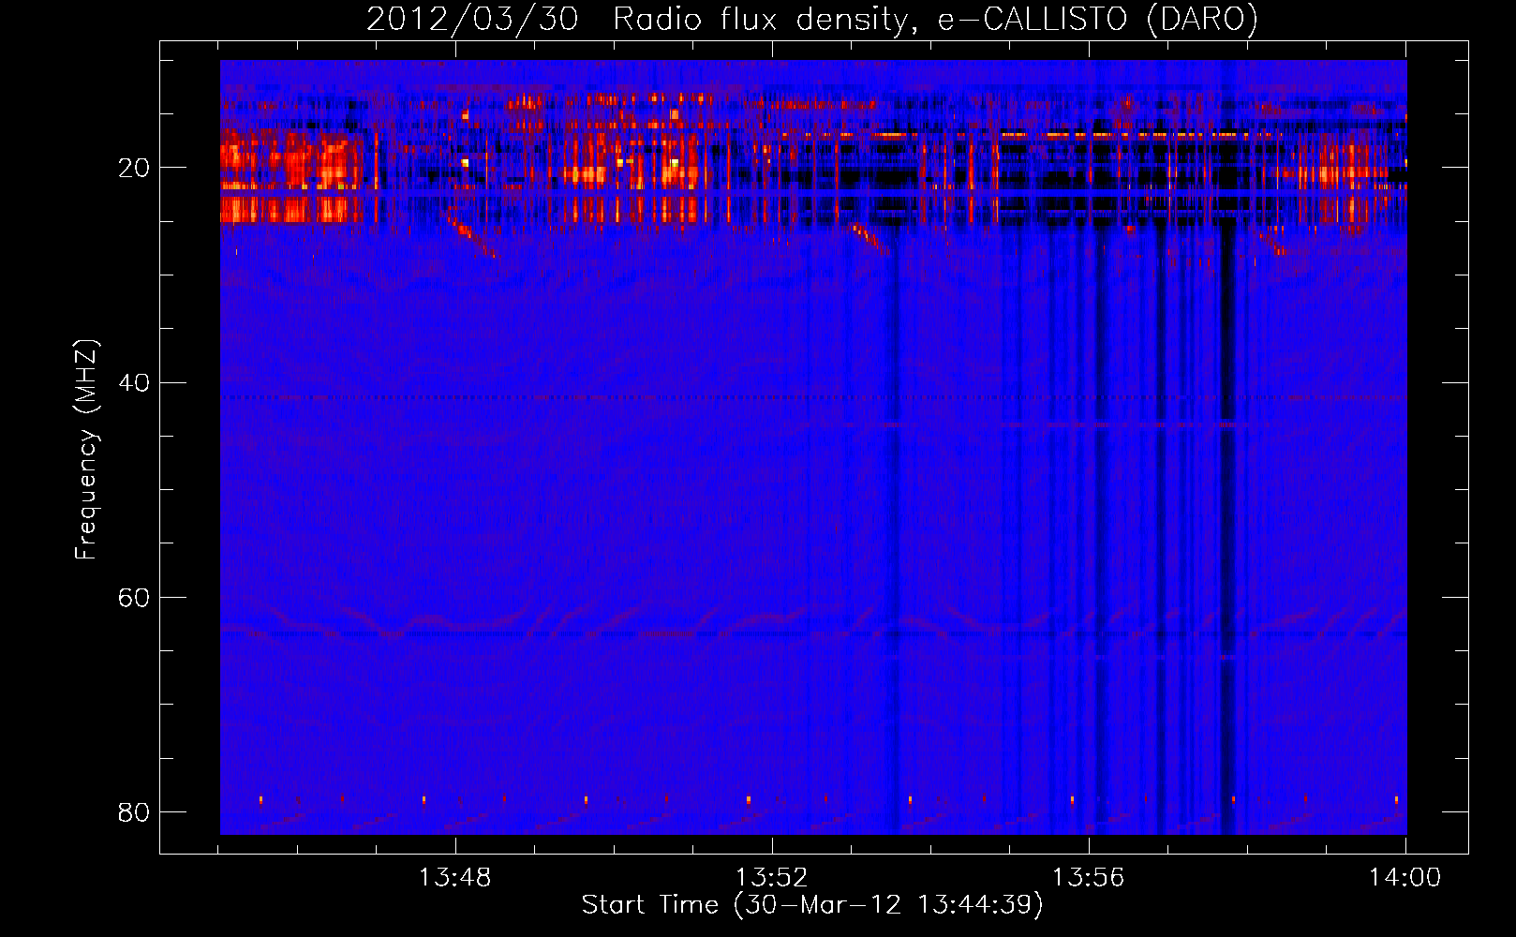Click the 80 MHz frequency tick label
Screen dimensions: 1516x937
[134, 811]
